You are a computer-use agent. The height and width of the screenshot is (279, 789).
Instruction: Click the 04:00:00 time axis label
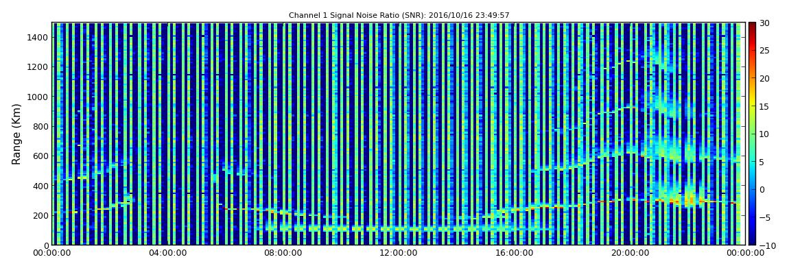pyautogui.click(x=167, y=254)
